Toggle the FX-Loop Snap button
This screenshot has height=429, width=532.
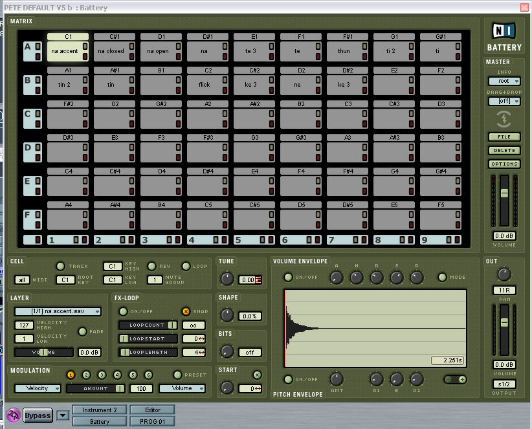[186, 311]
